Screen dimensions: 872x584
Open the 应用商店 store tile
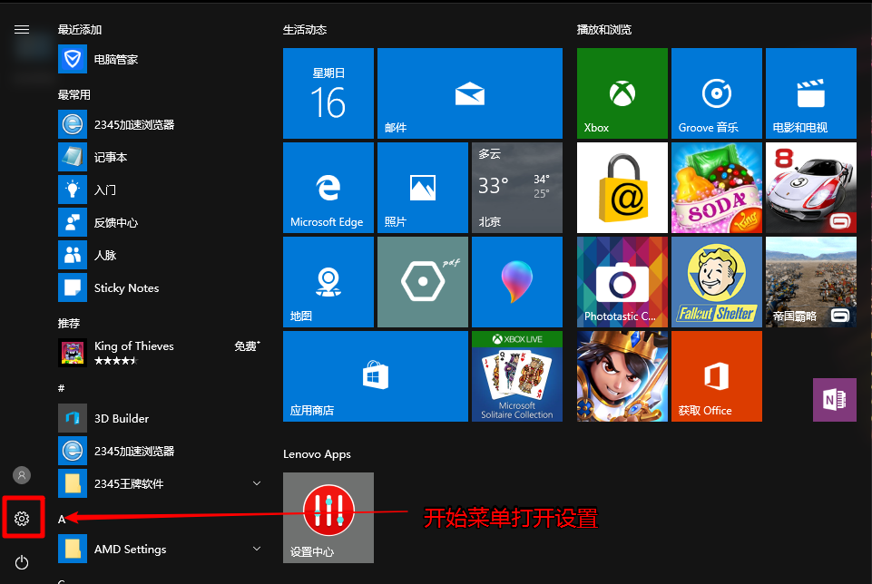pyautogui.click(x=376, y=376)
